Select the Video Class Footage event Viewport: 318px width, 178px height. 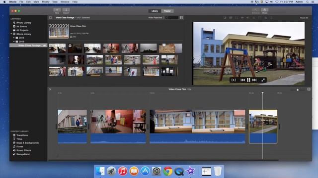pyautogui.click(x=28, y=45)
